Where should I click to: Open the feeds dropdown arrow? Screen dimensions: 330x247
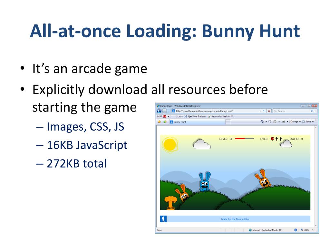click(279, 122)
